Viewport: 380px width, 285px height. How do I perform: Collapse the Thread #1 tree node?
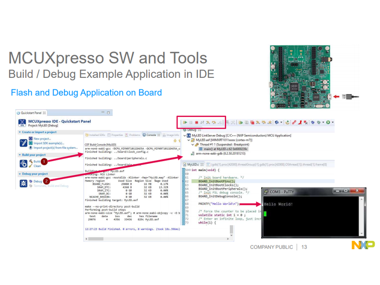coord(193,145)
